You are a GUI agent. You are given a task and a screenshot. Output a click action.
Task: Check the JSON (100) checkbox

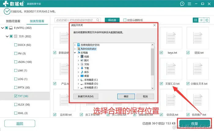16,62
